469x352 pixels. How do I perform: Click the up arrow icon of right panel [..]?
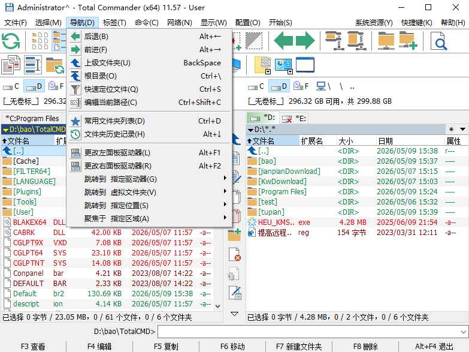point(252,151)
